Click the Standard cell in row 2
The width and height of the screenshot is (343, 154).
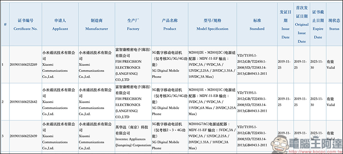point(257,102)
